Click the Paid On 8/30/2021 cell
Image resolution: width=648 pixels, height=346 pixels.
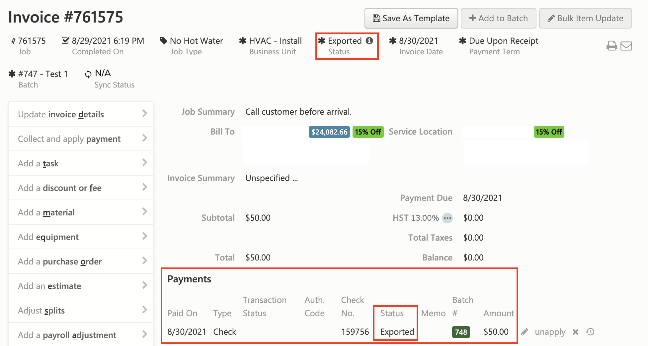pos(187,332)
